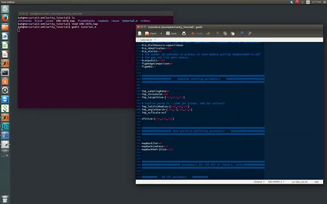The image size is (327, 204).
Task: Toggle the INS insert mode indicator
Action: tap(316, 182)
